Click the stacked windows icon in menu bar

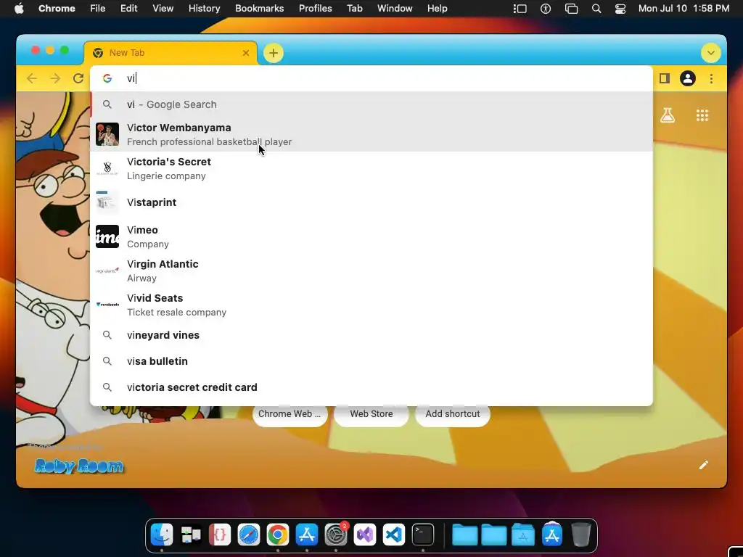click(x=572, y=9)
